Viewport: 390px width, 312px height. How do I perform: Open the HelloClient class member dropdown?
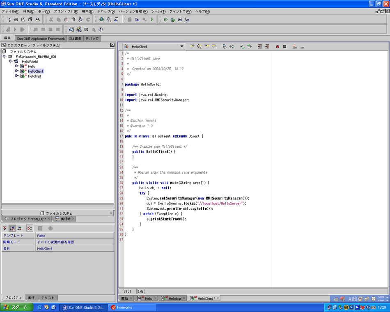(x=182, y=47)
